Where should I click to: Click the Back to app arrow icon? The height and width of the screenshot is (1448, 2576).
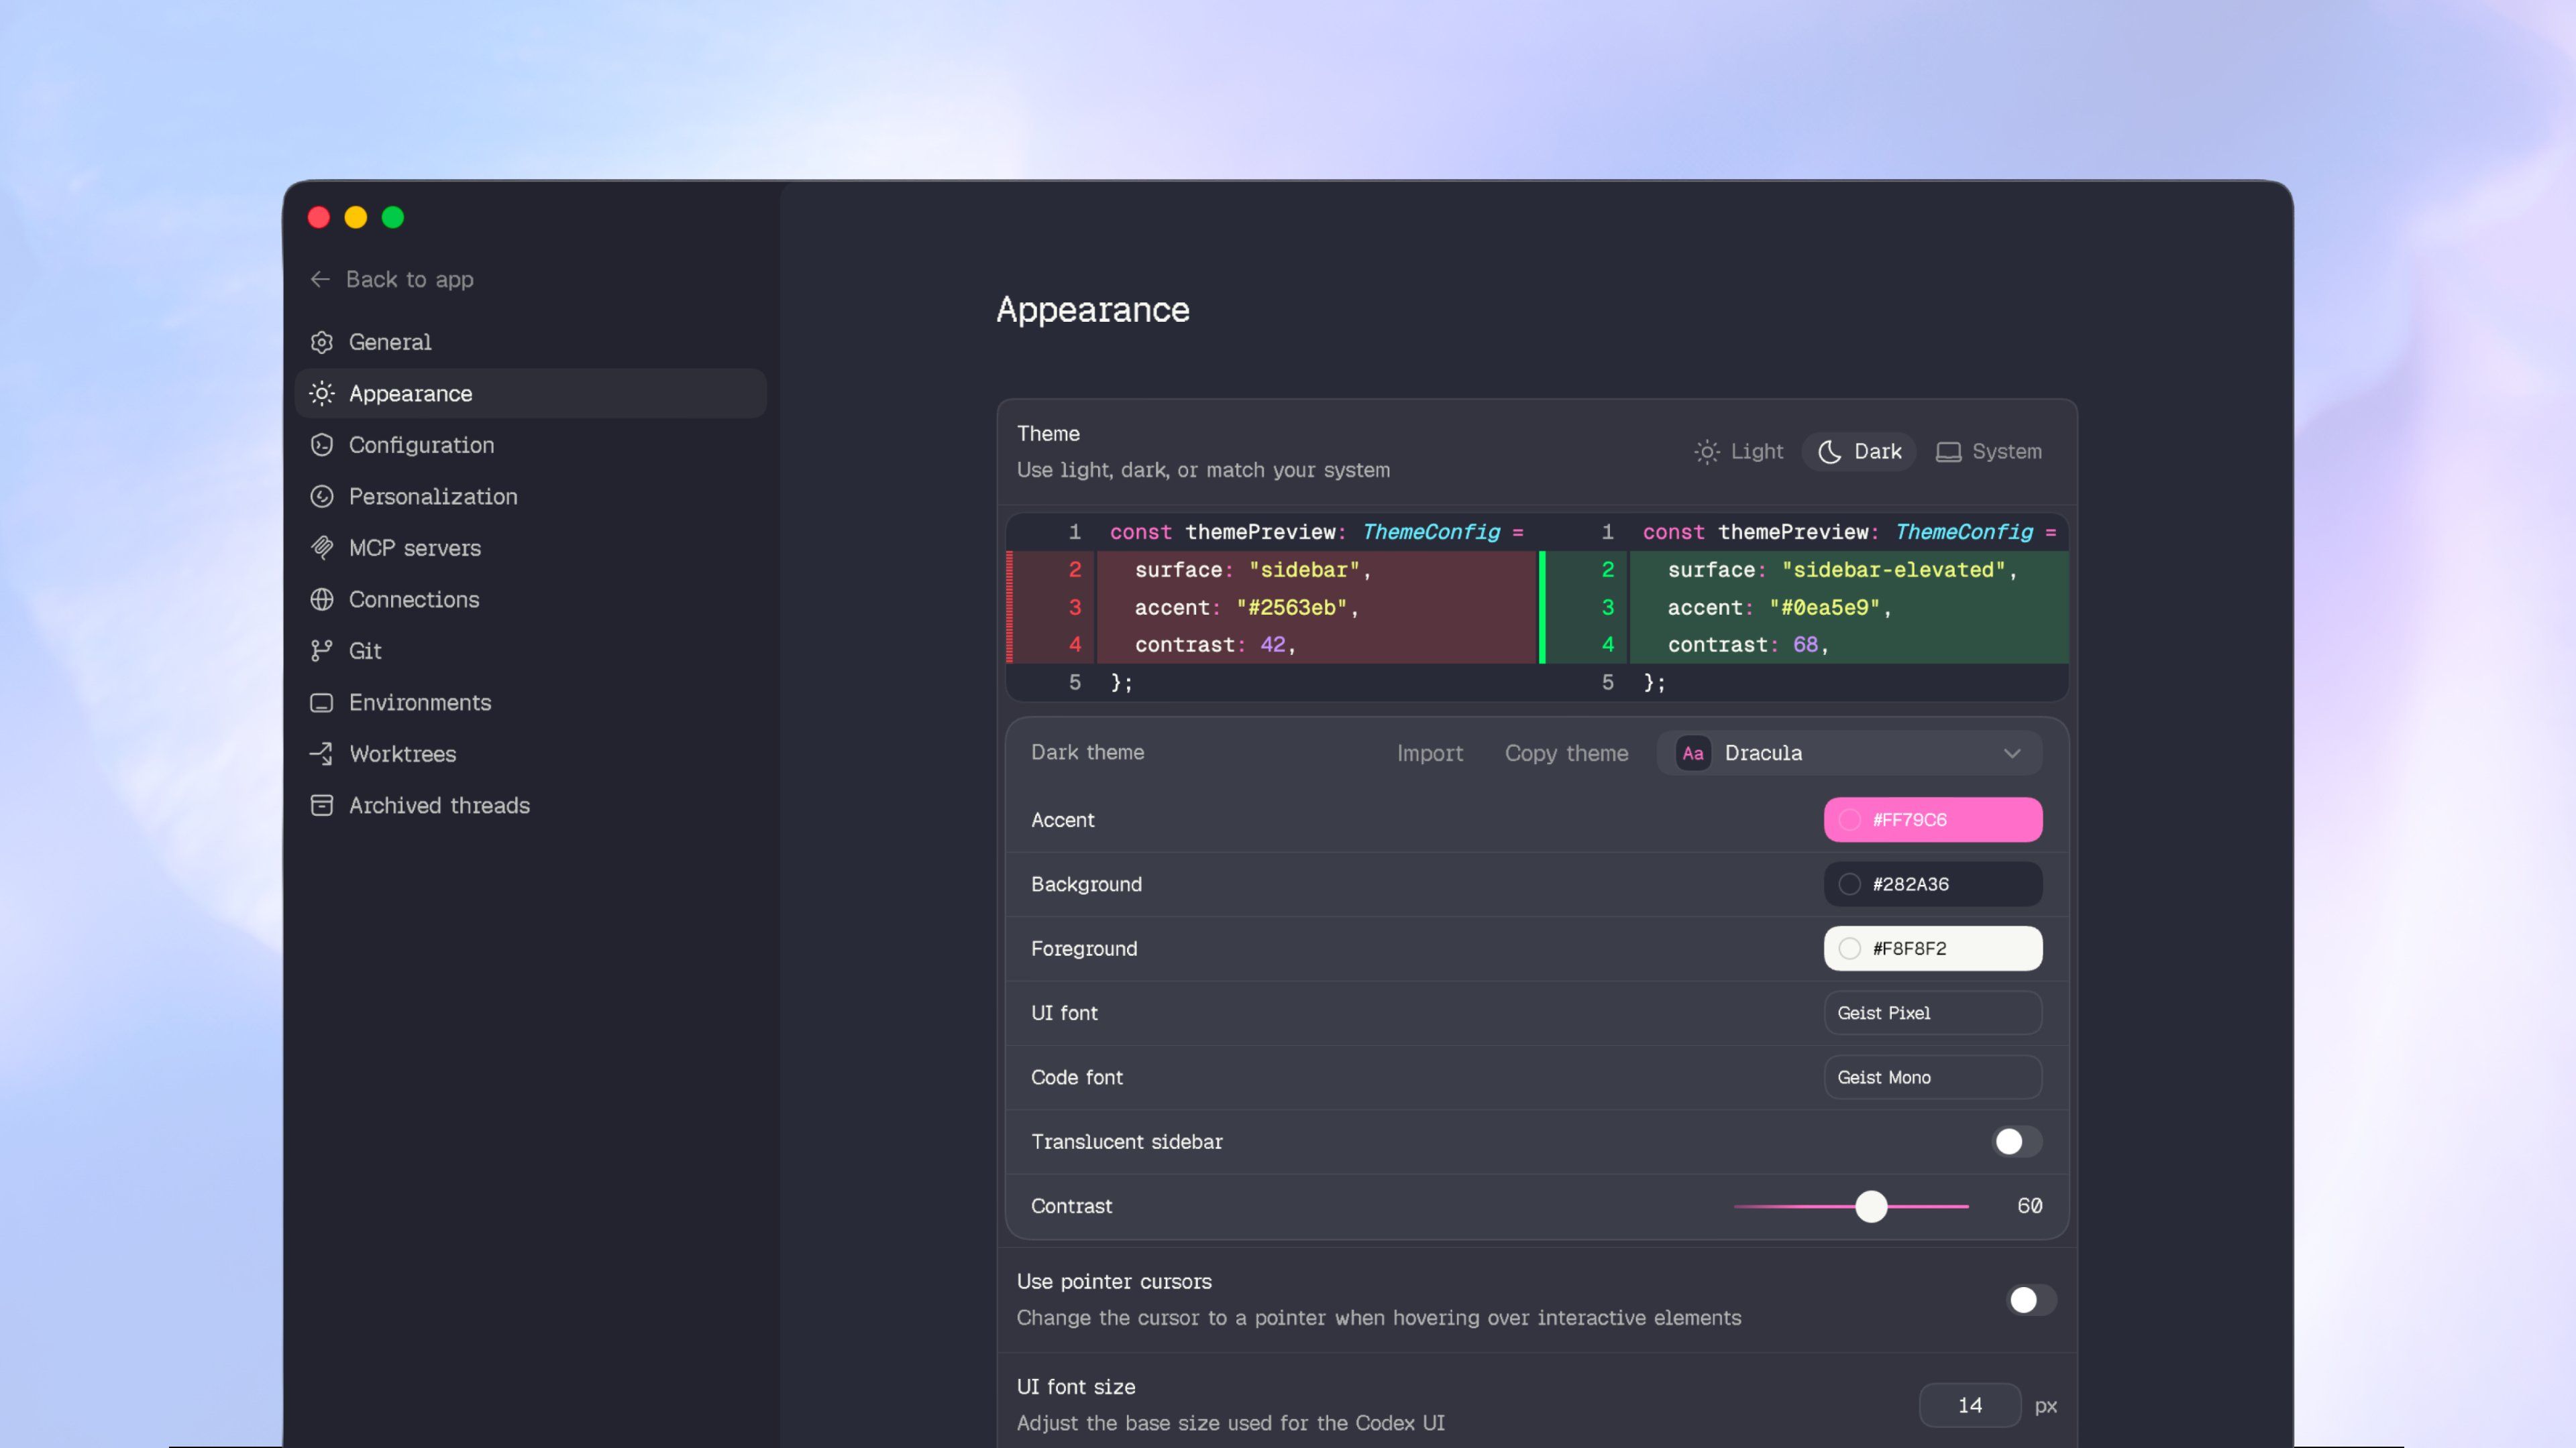point(320,280)
